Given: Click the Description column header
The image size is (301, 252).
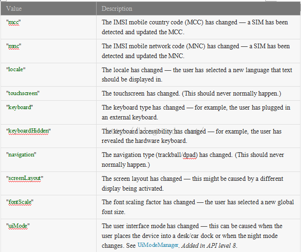Looking at the screenshot, I should tap(117, 8).
